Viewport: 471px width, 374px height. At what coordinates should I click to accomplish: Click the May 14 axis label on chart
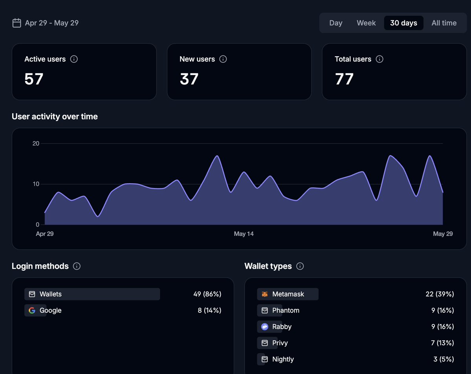click(x=244, y=234)
